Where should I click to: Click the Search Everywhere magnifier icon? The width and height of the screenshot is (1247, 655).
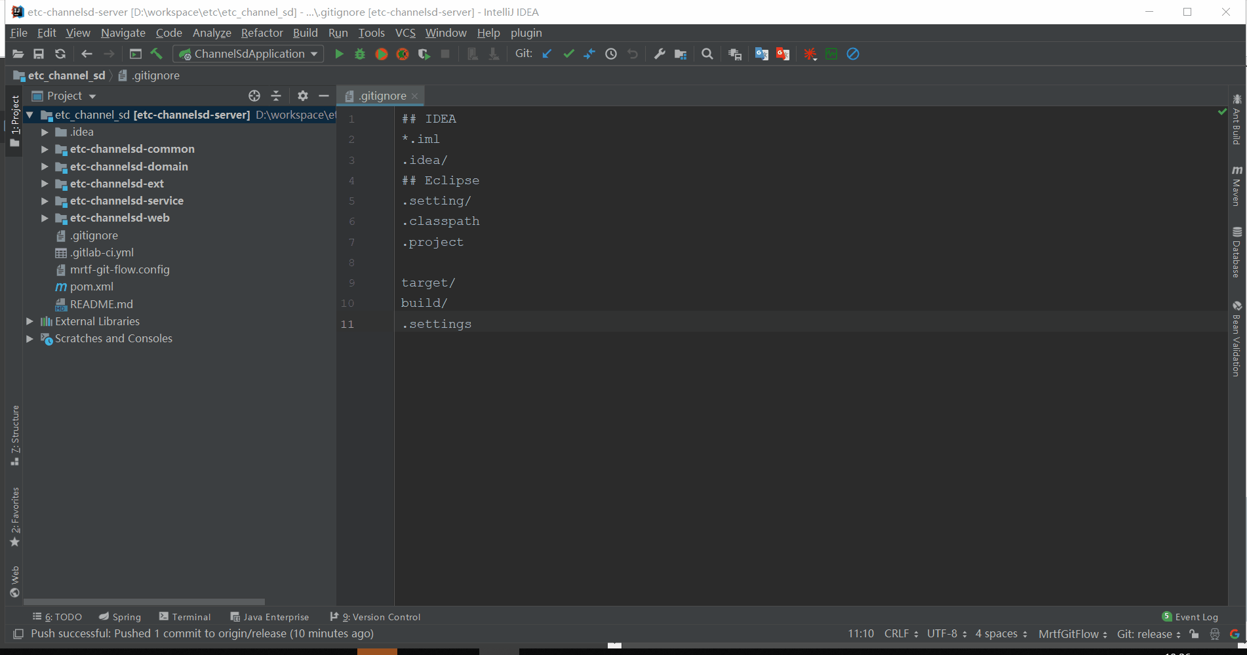(x=707, y=54)
